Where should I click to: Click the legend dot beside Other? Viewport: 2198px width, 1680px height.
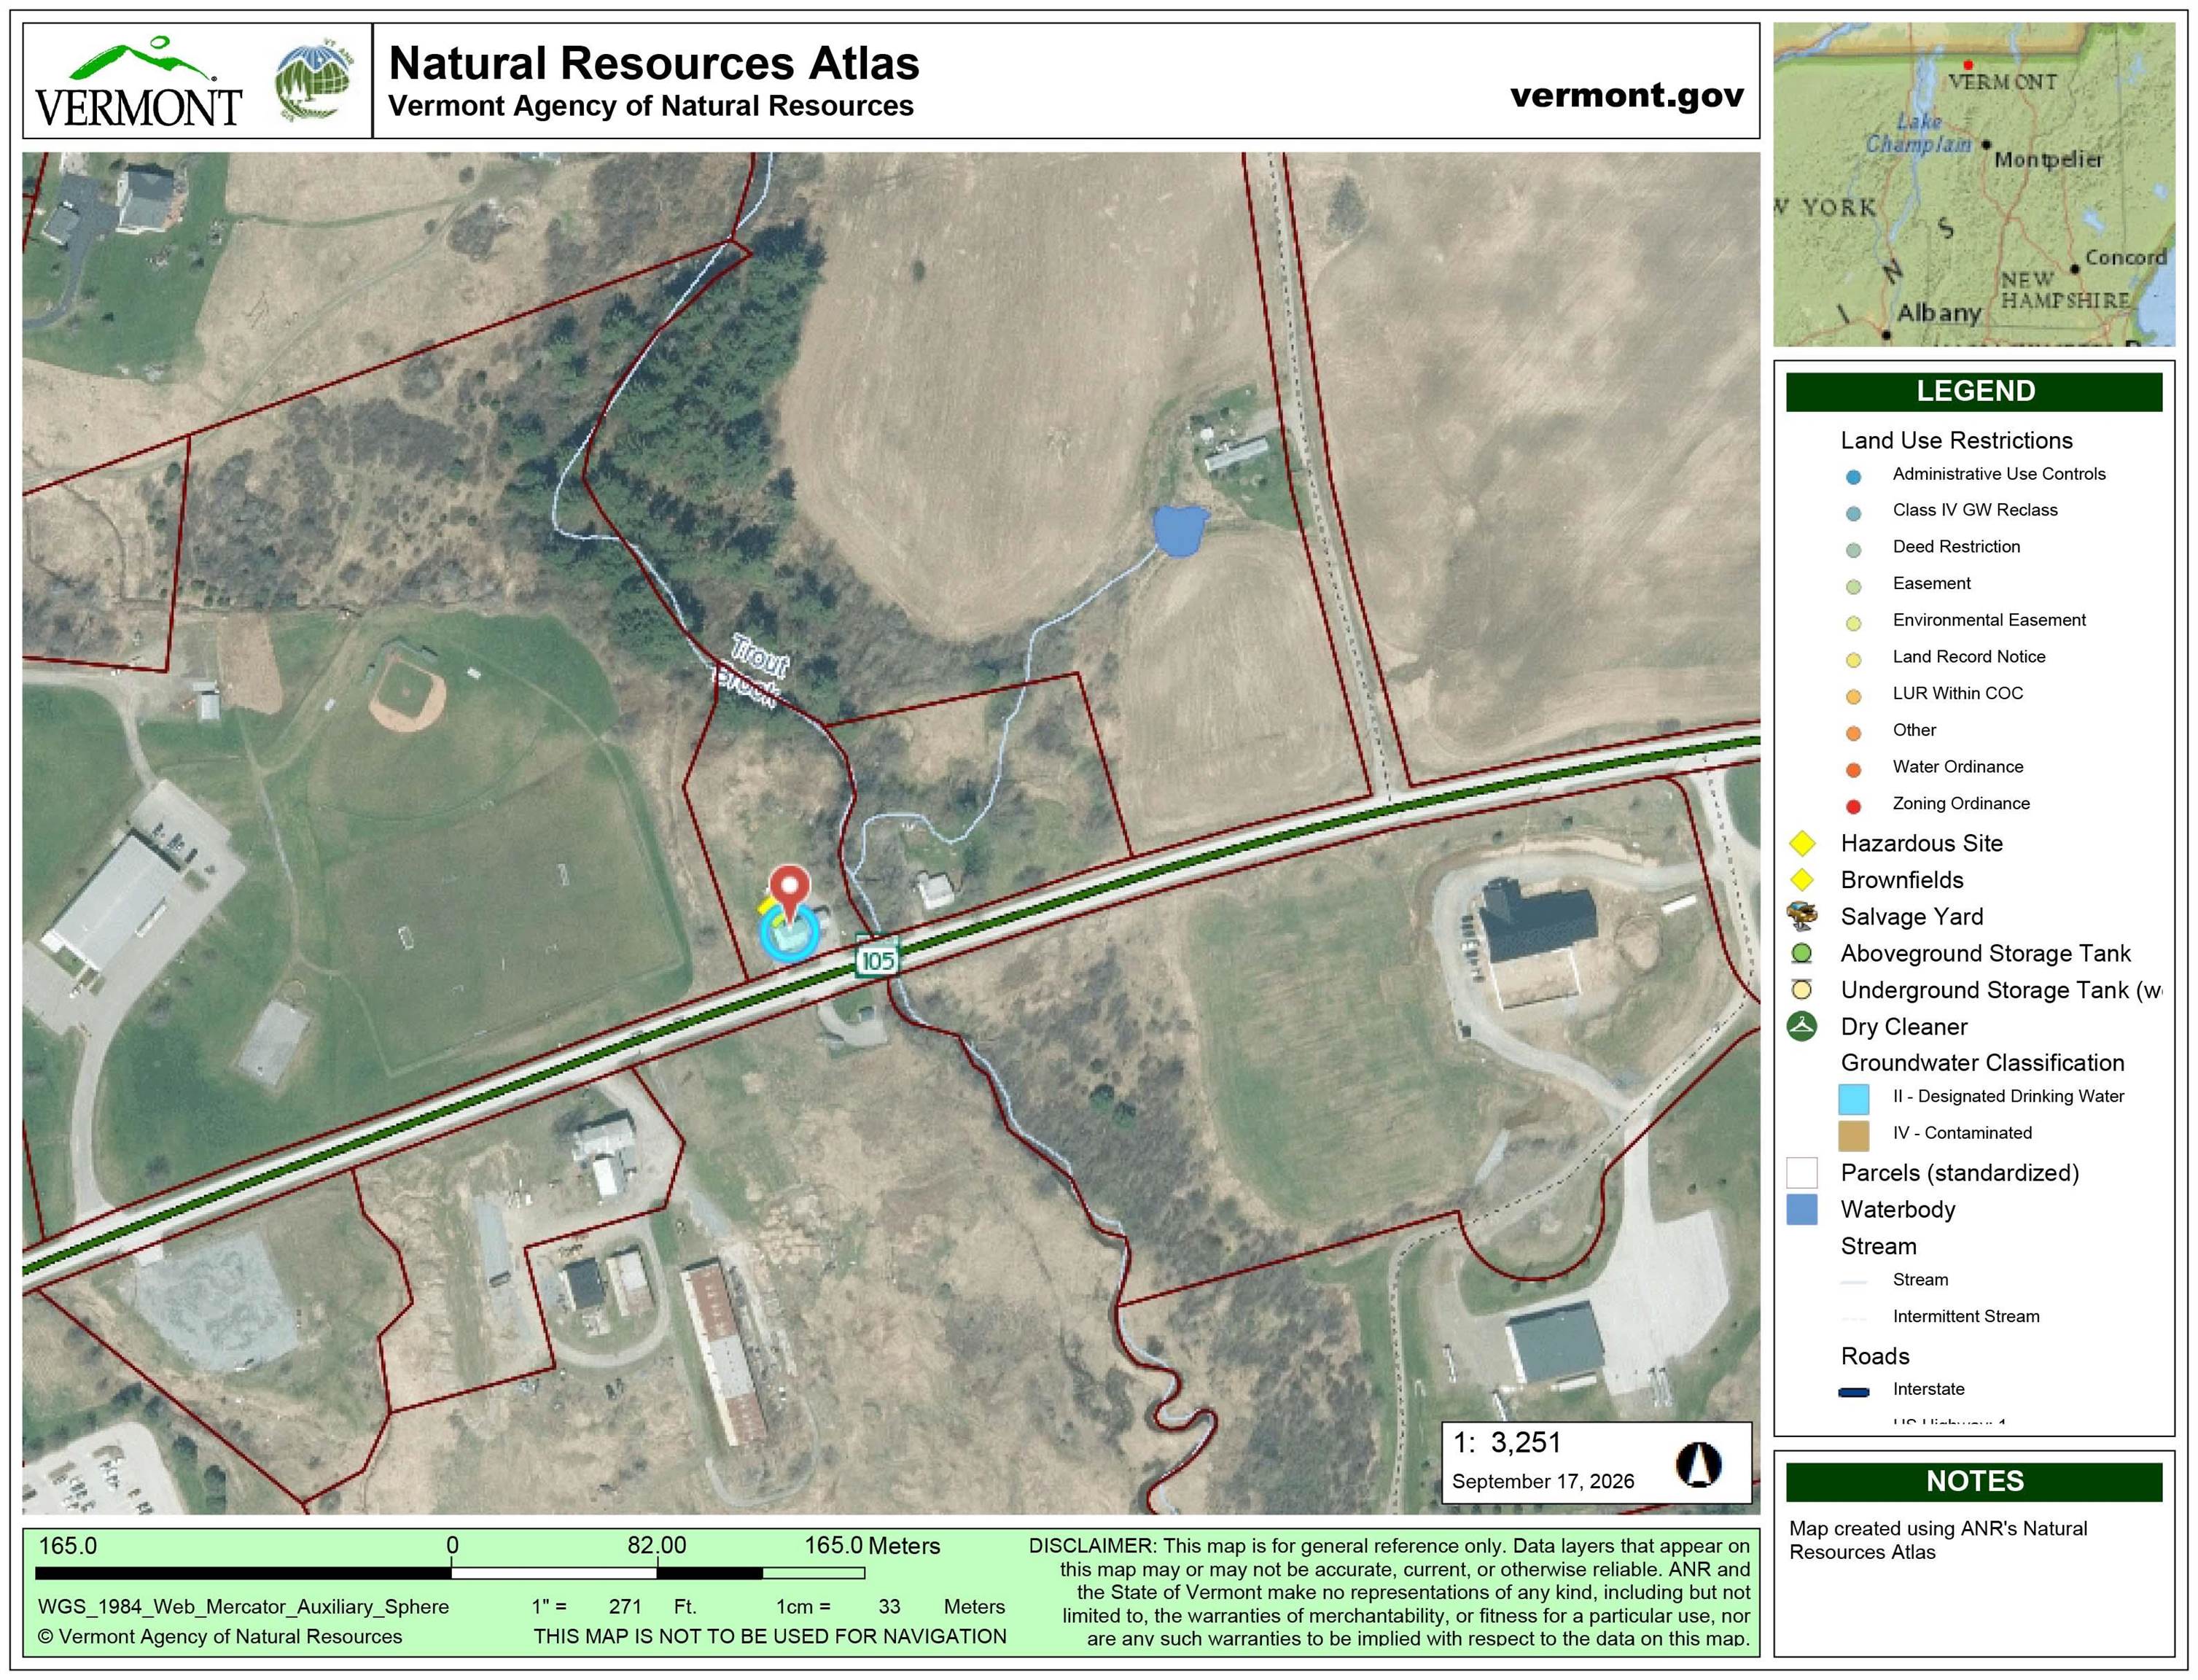(x=1853, y=734)
